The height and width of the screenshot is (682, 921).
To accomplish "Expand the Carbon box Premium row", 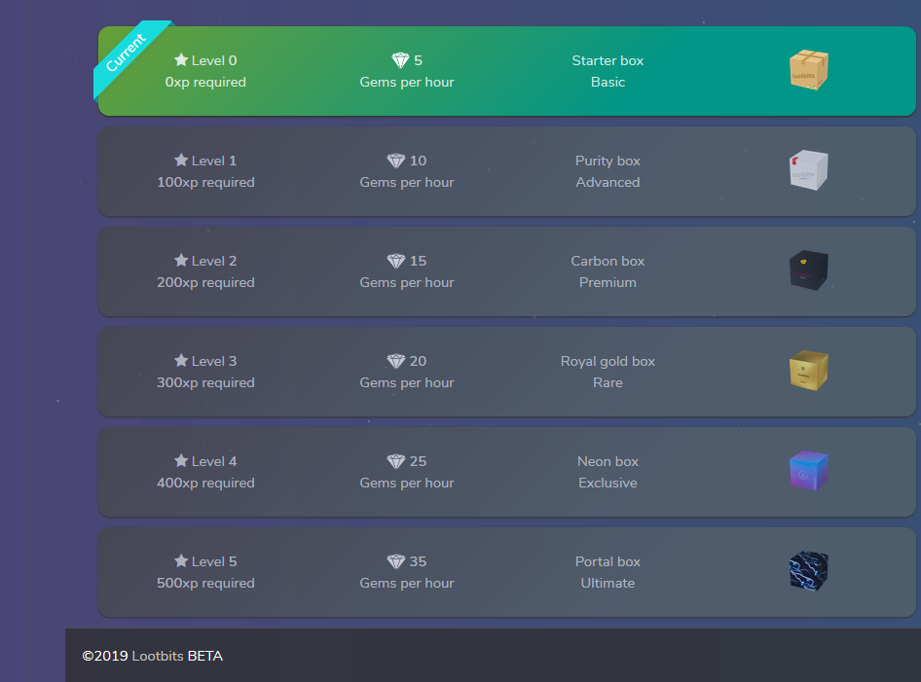I will coord(506,271).
